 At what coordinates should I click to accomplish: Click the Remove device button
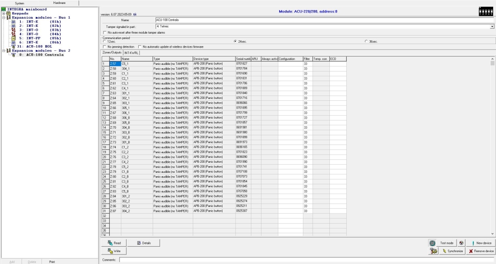click(481, 251)
